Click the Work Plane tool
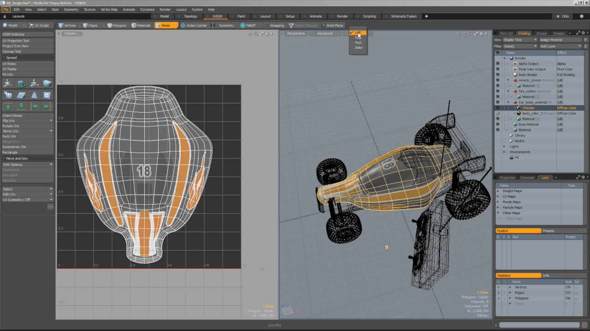Viewport: 590px width, 331px height. 332,25
